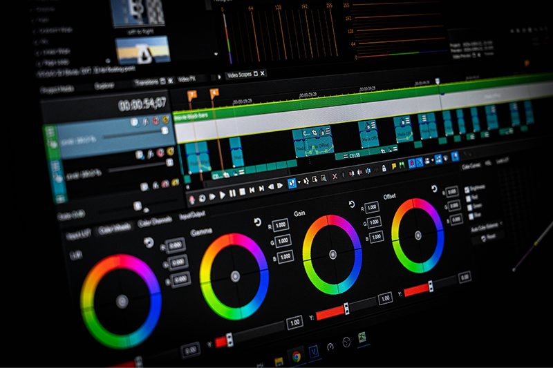Screen dimensions: 553x368
Task: Switch to the Color Channels tab
Action: (x=155, y=222)
